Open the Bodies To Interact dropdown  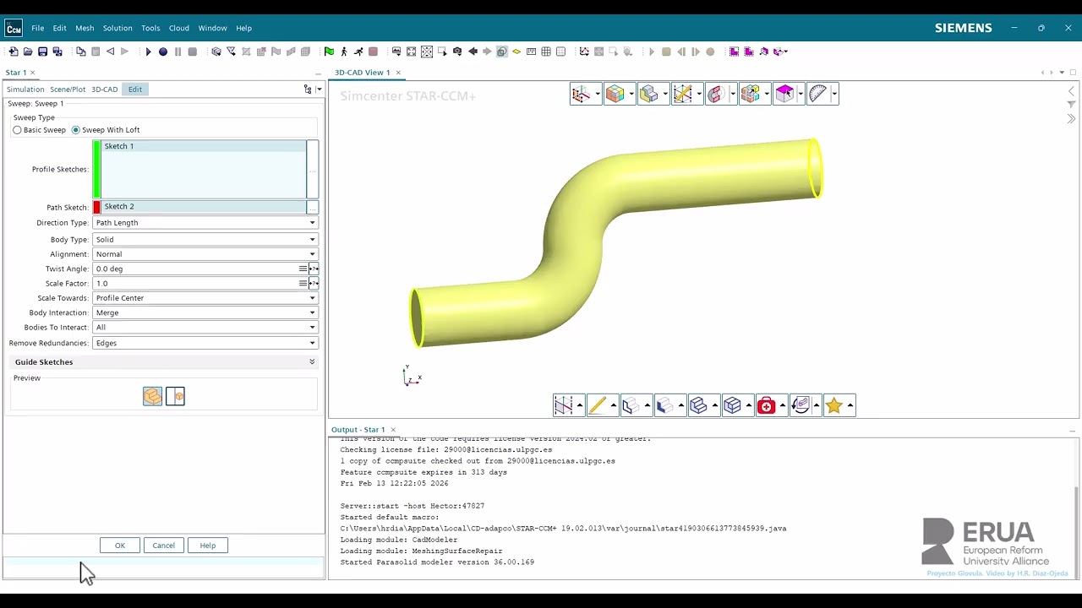[205, 327]
